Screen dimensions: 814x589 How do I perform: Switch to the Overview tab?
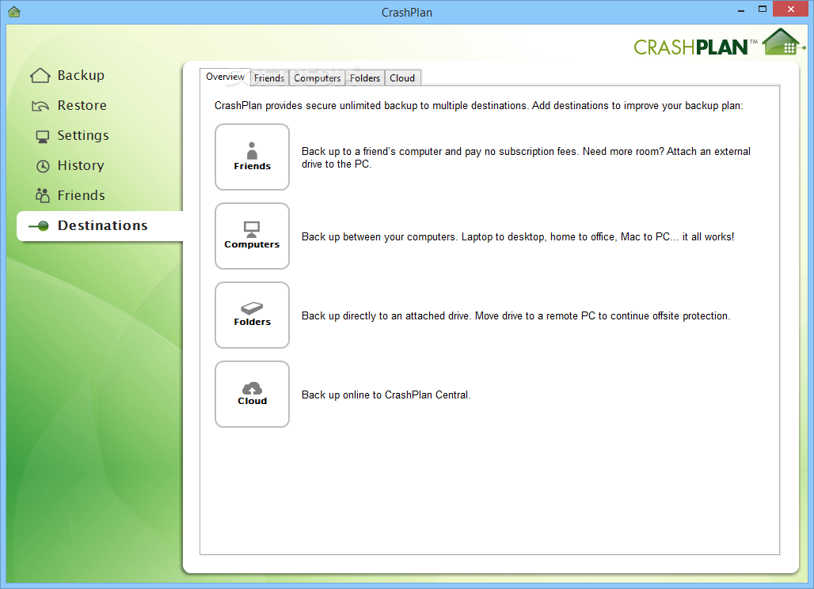pos(225,77)
